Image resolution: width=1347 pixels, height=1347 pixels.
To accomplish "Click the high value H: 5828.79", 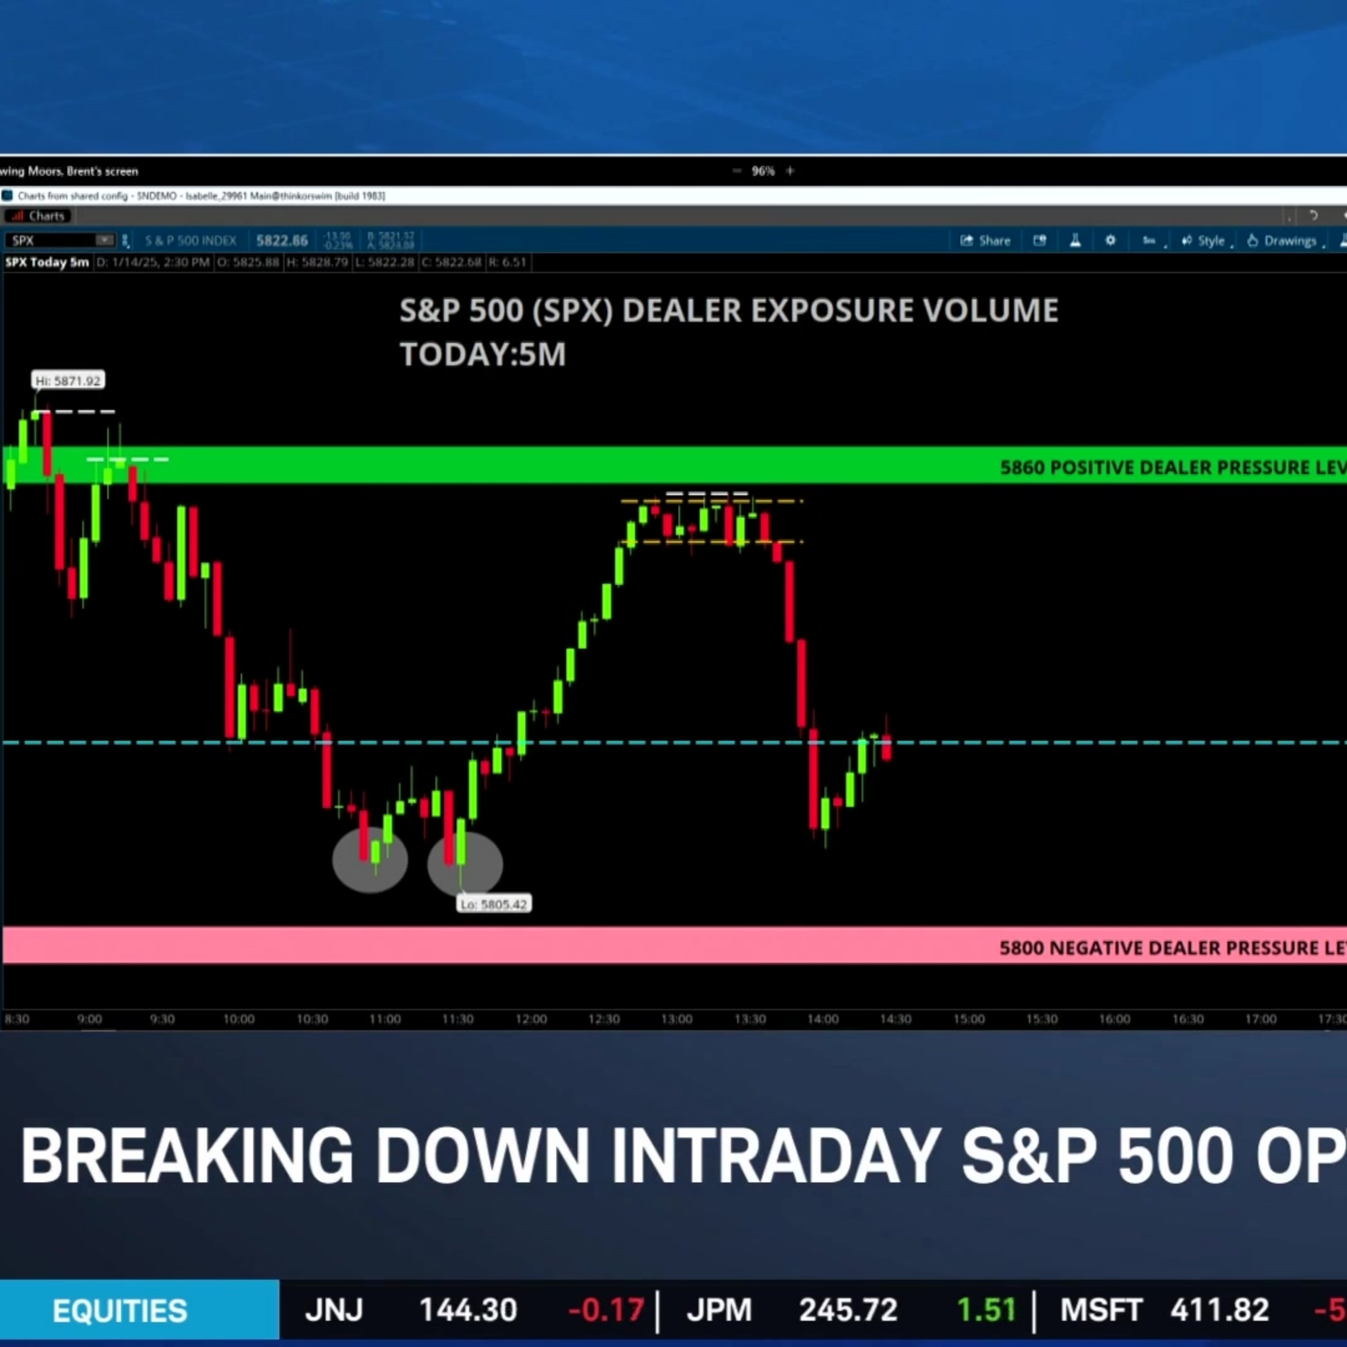I will coord(317,262).
